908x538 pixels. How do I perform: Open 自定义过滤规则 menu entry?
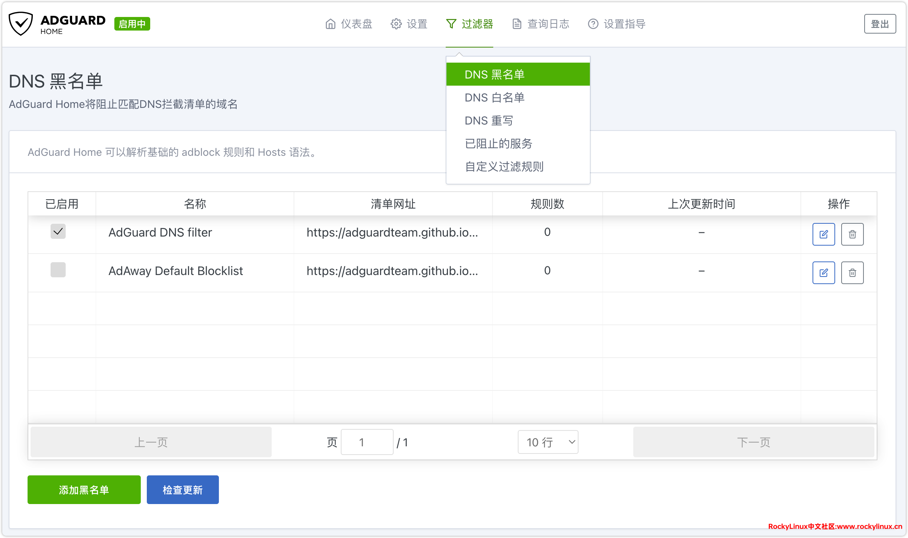504,167
